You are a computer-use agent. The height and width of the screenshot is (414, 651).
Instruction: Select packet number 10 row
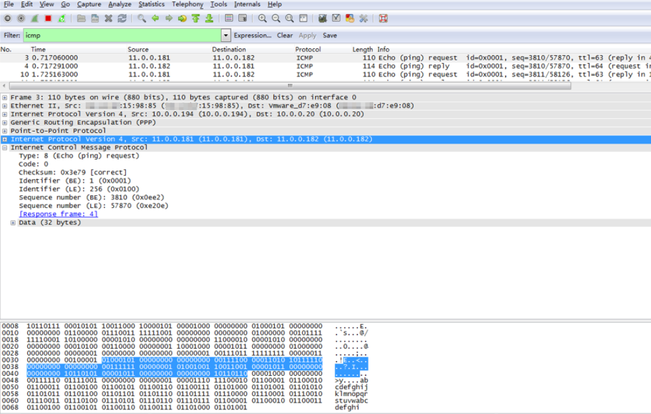coord(325,74)
